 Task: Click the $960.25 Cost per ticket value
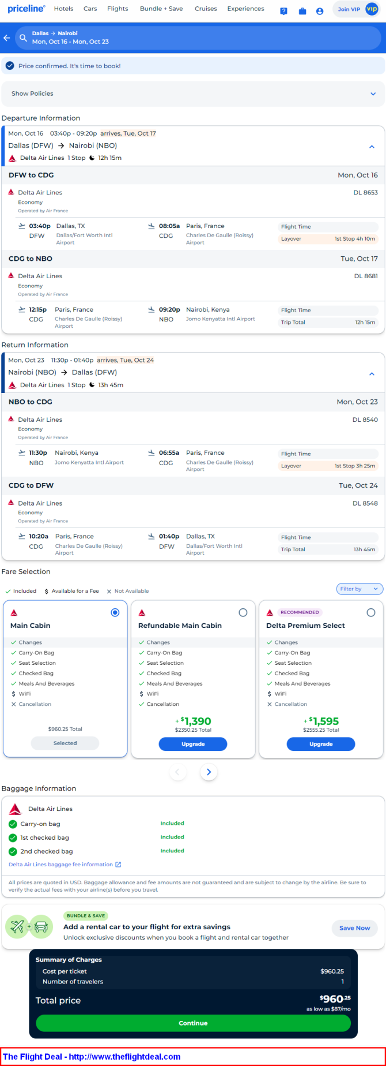point(332,971)
